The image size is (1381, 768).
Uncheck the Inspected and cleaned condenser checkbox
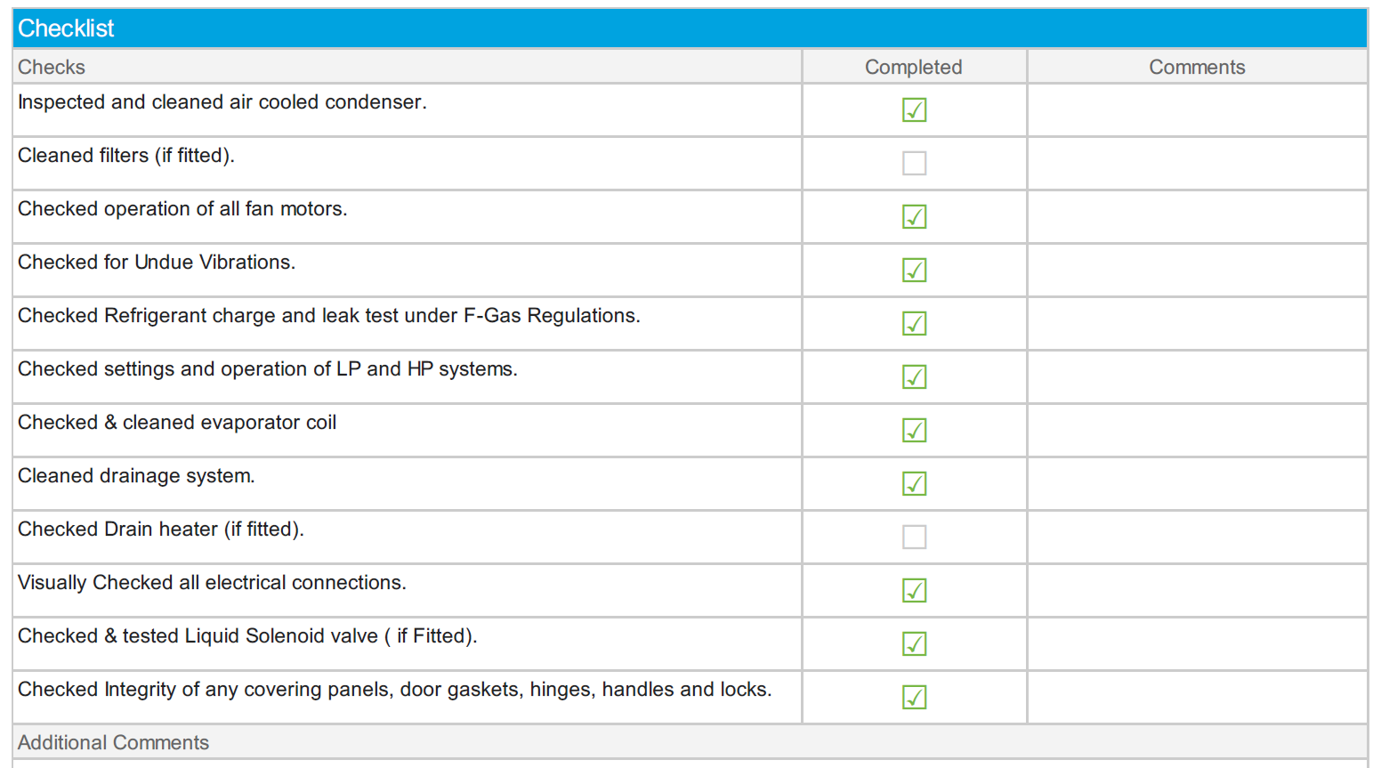914,110
